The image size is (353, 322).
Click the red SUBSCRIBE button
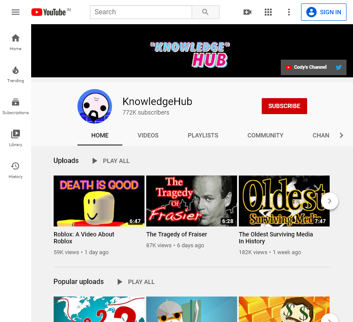[284, 106]
